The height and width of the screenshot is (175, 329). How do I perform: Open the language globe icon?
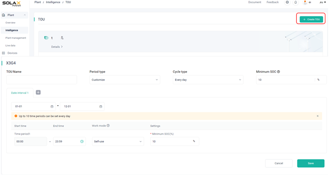pos(287,2)
